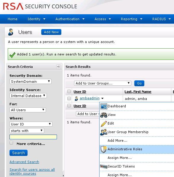
Task: Focus the yellow search value text field
Action: (x=33, y=137)
